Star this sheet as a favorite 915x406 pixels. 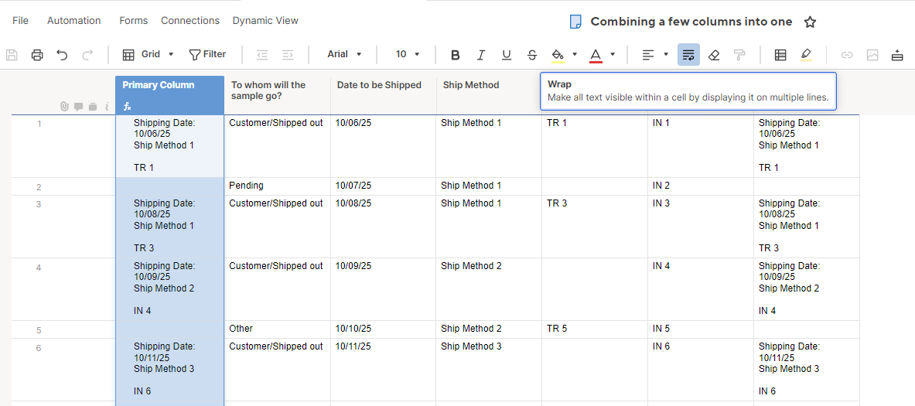[810, 22]
